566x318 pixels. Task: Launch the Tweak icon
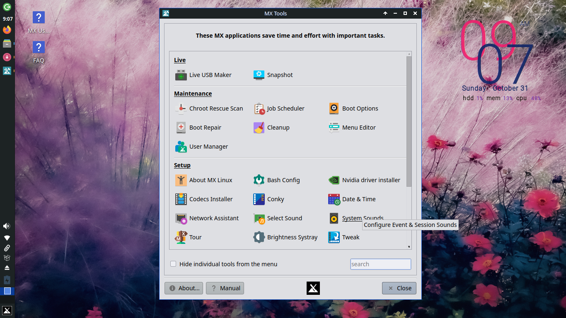tap(334, 237)
